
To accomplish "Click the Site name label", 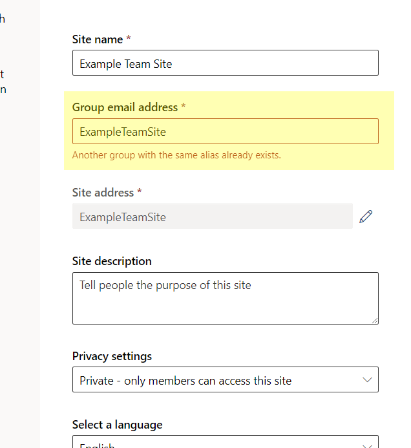I will (98, 39).
